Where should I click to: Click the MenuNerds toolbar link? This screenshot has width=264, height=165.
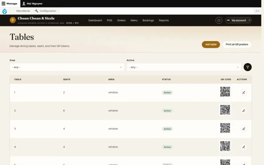pos(23,11)
